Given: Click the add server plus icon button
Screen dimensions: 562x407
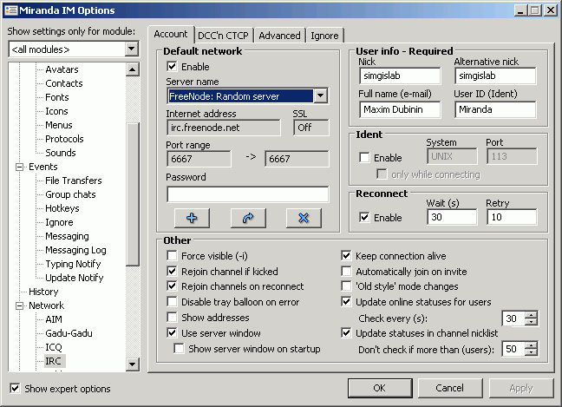Looking at the screenshot, I should [x=192, y=218].
